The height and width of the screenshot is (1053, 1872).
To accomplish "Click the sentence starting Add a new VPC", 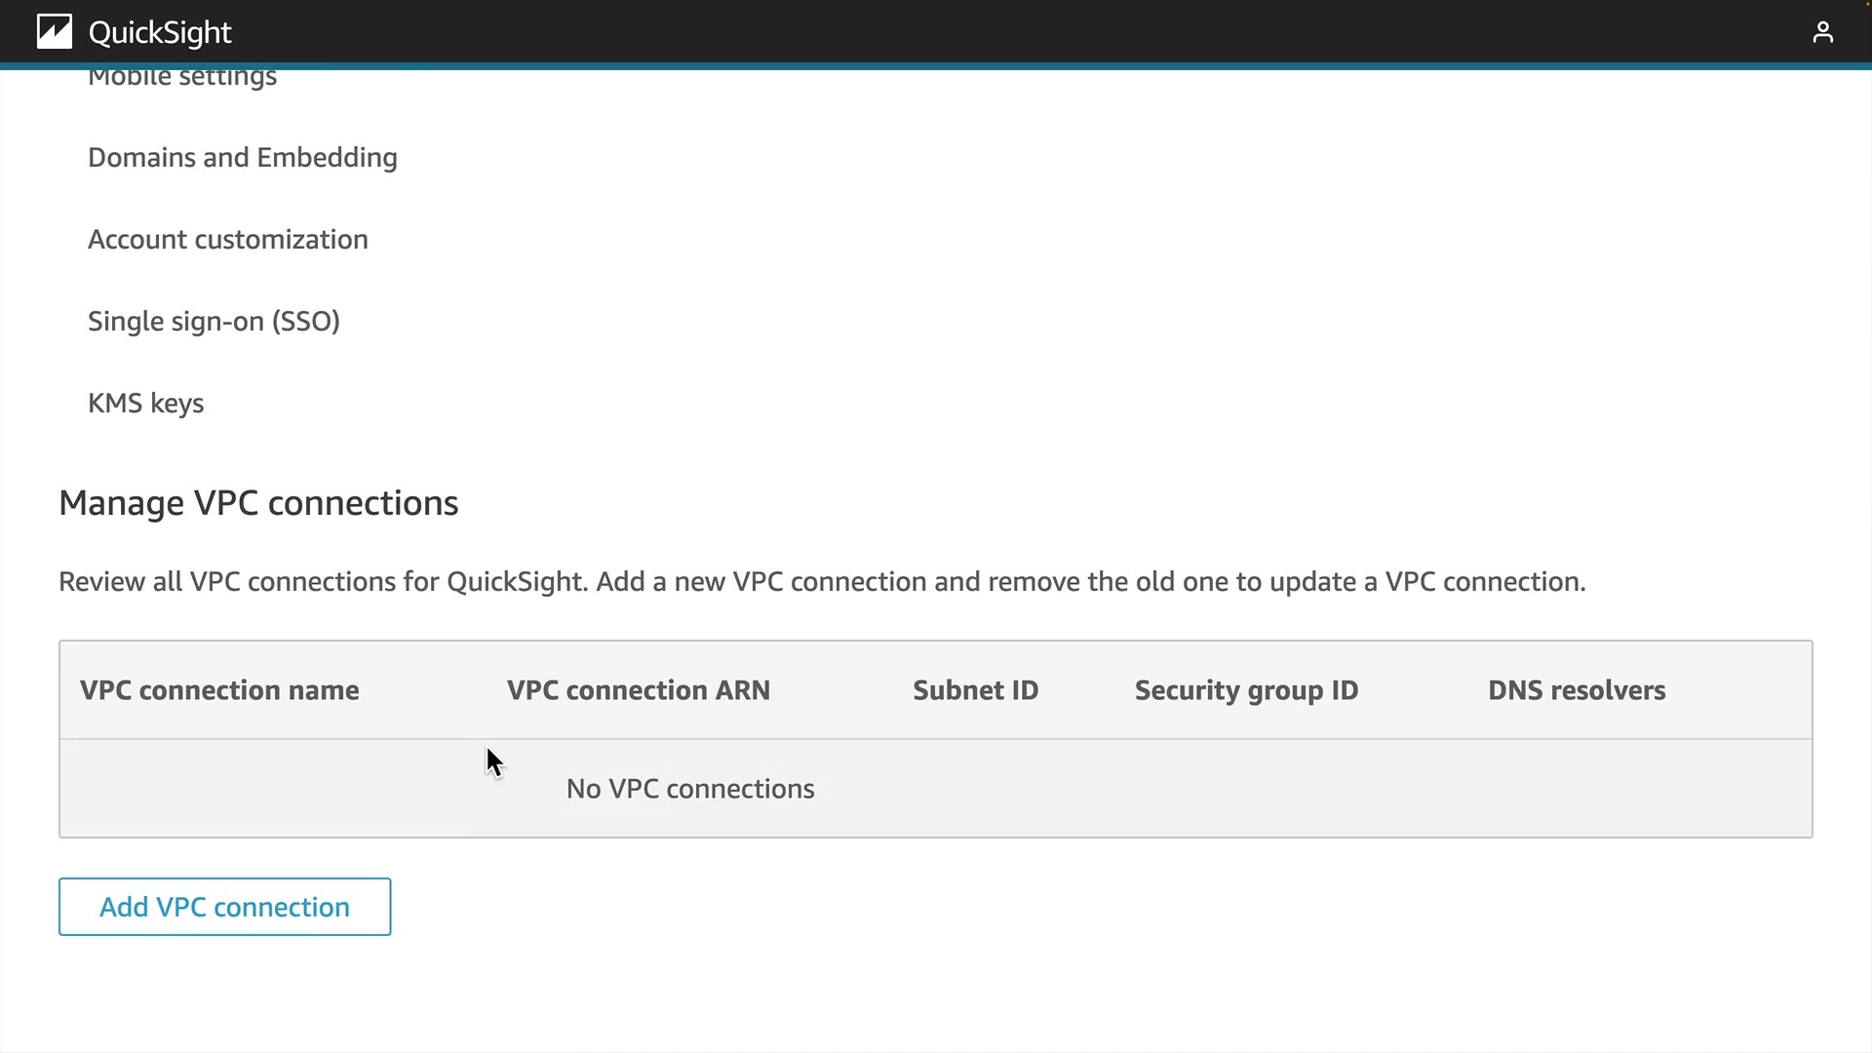I will [x=1090, y=582].
